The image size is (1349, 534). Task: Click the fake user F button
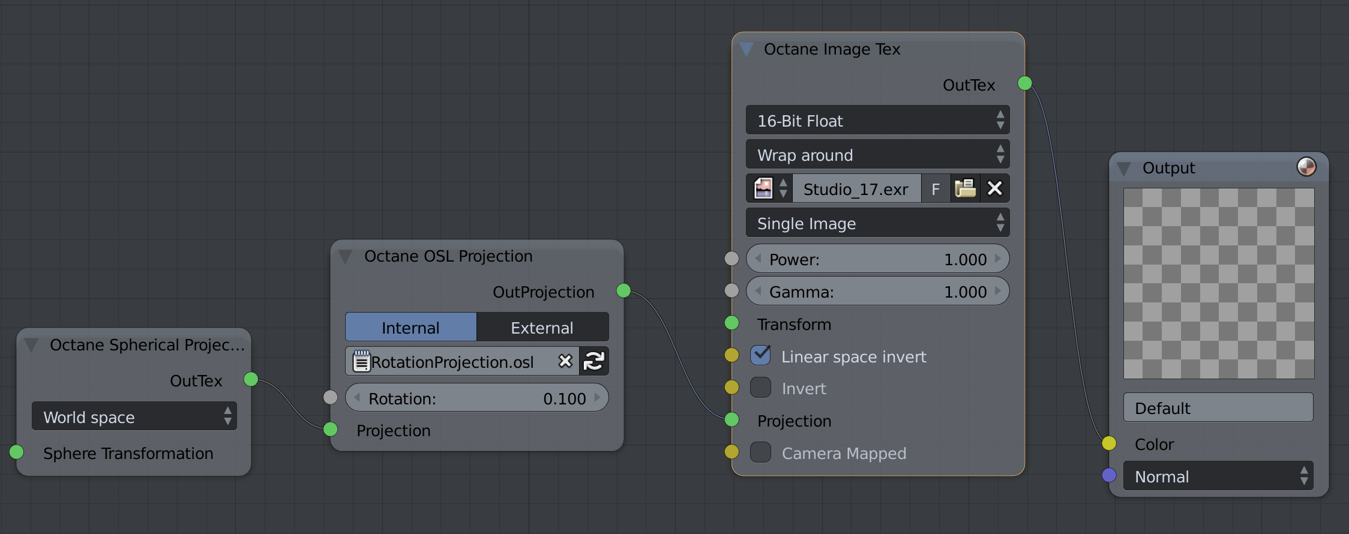pos(935,189)
